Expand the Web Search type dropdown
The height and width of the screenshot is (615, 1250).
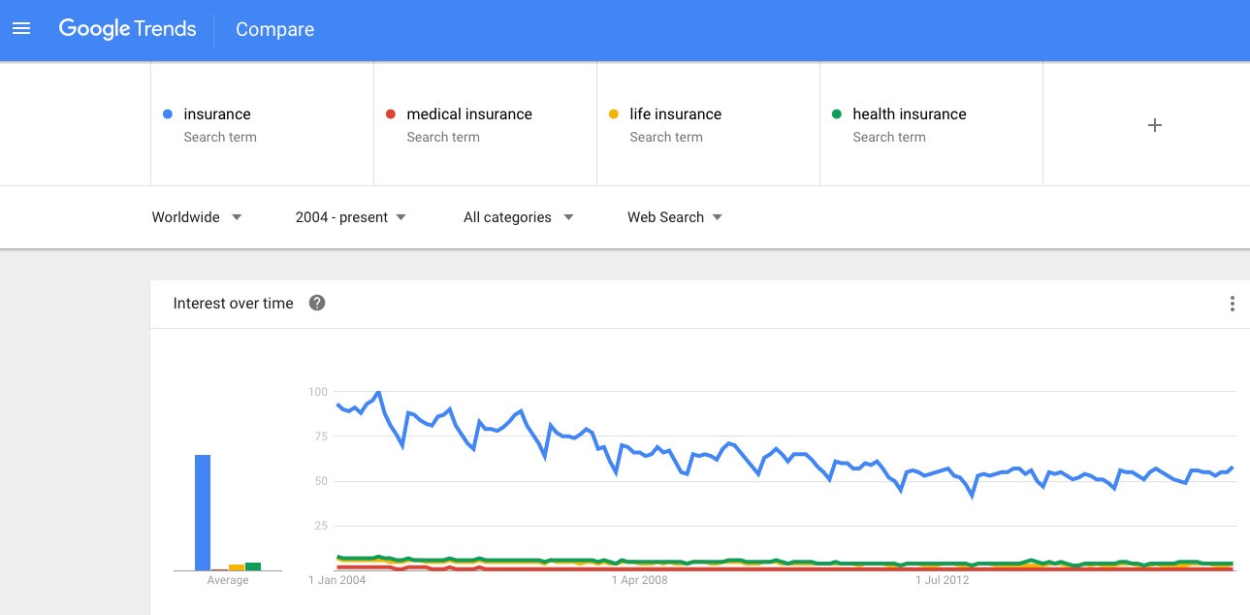click(675, 217)
